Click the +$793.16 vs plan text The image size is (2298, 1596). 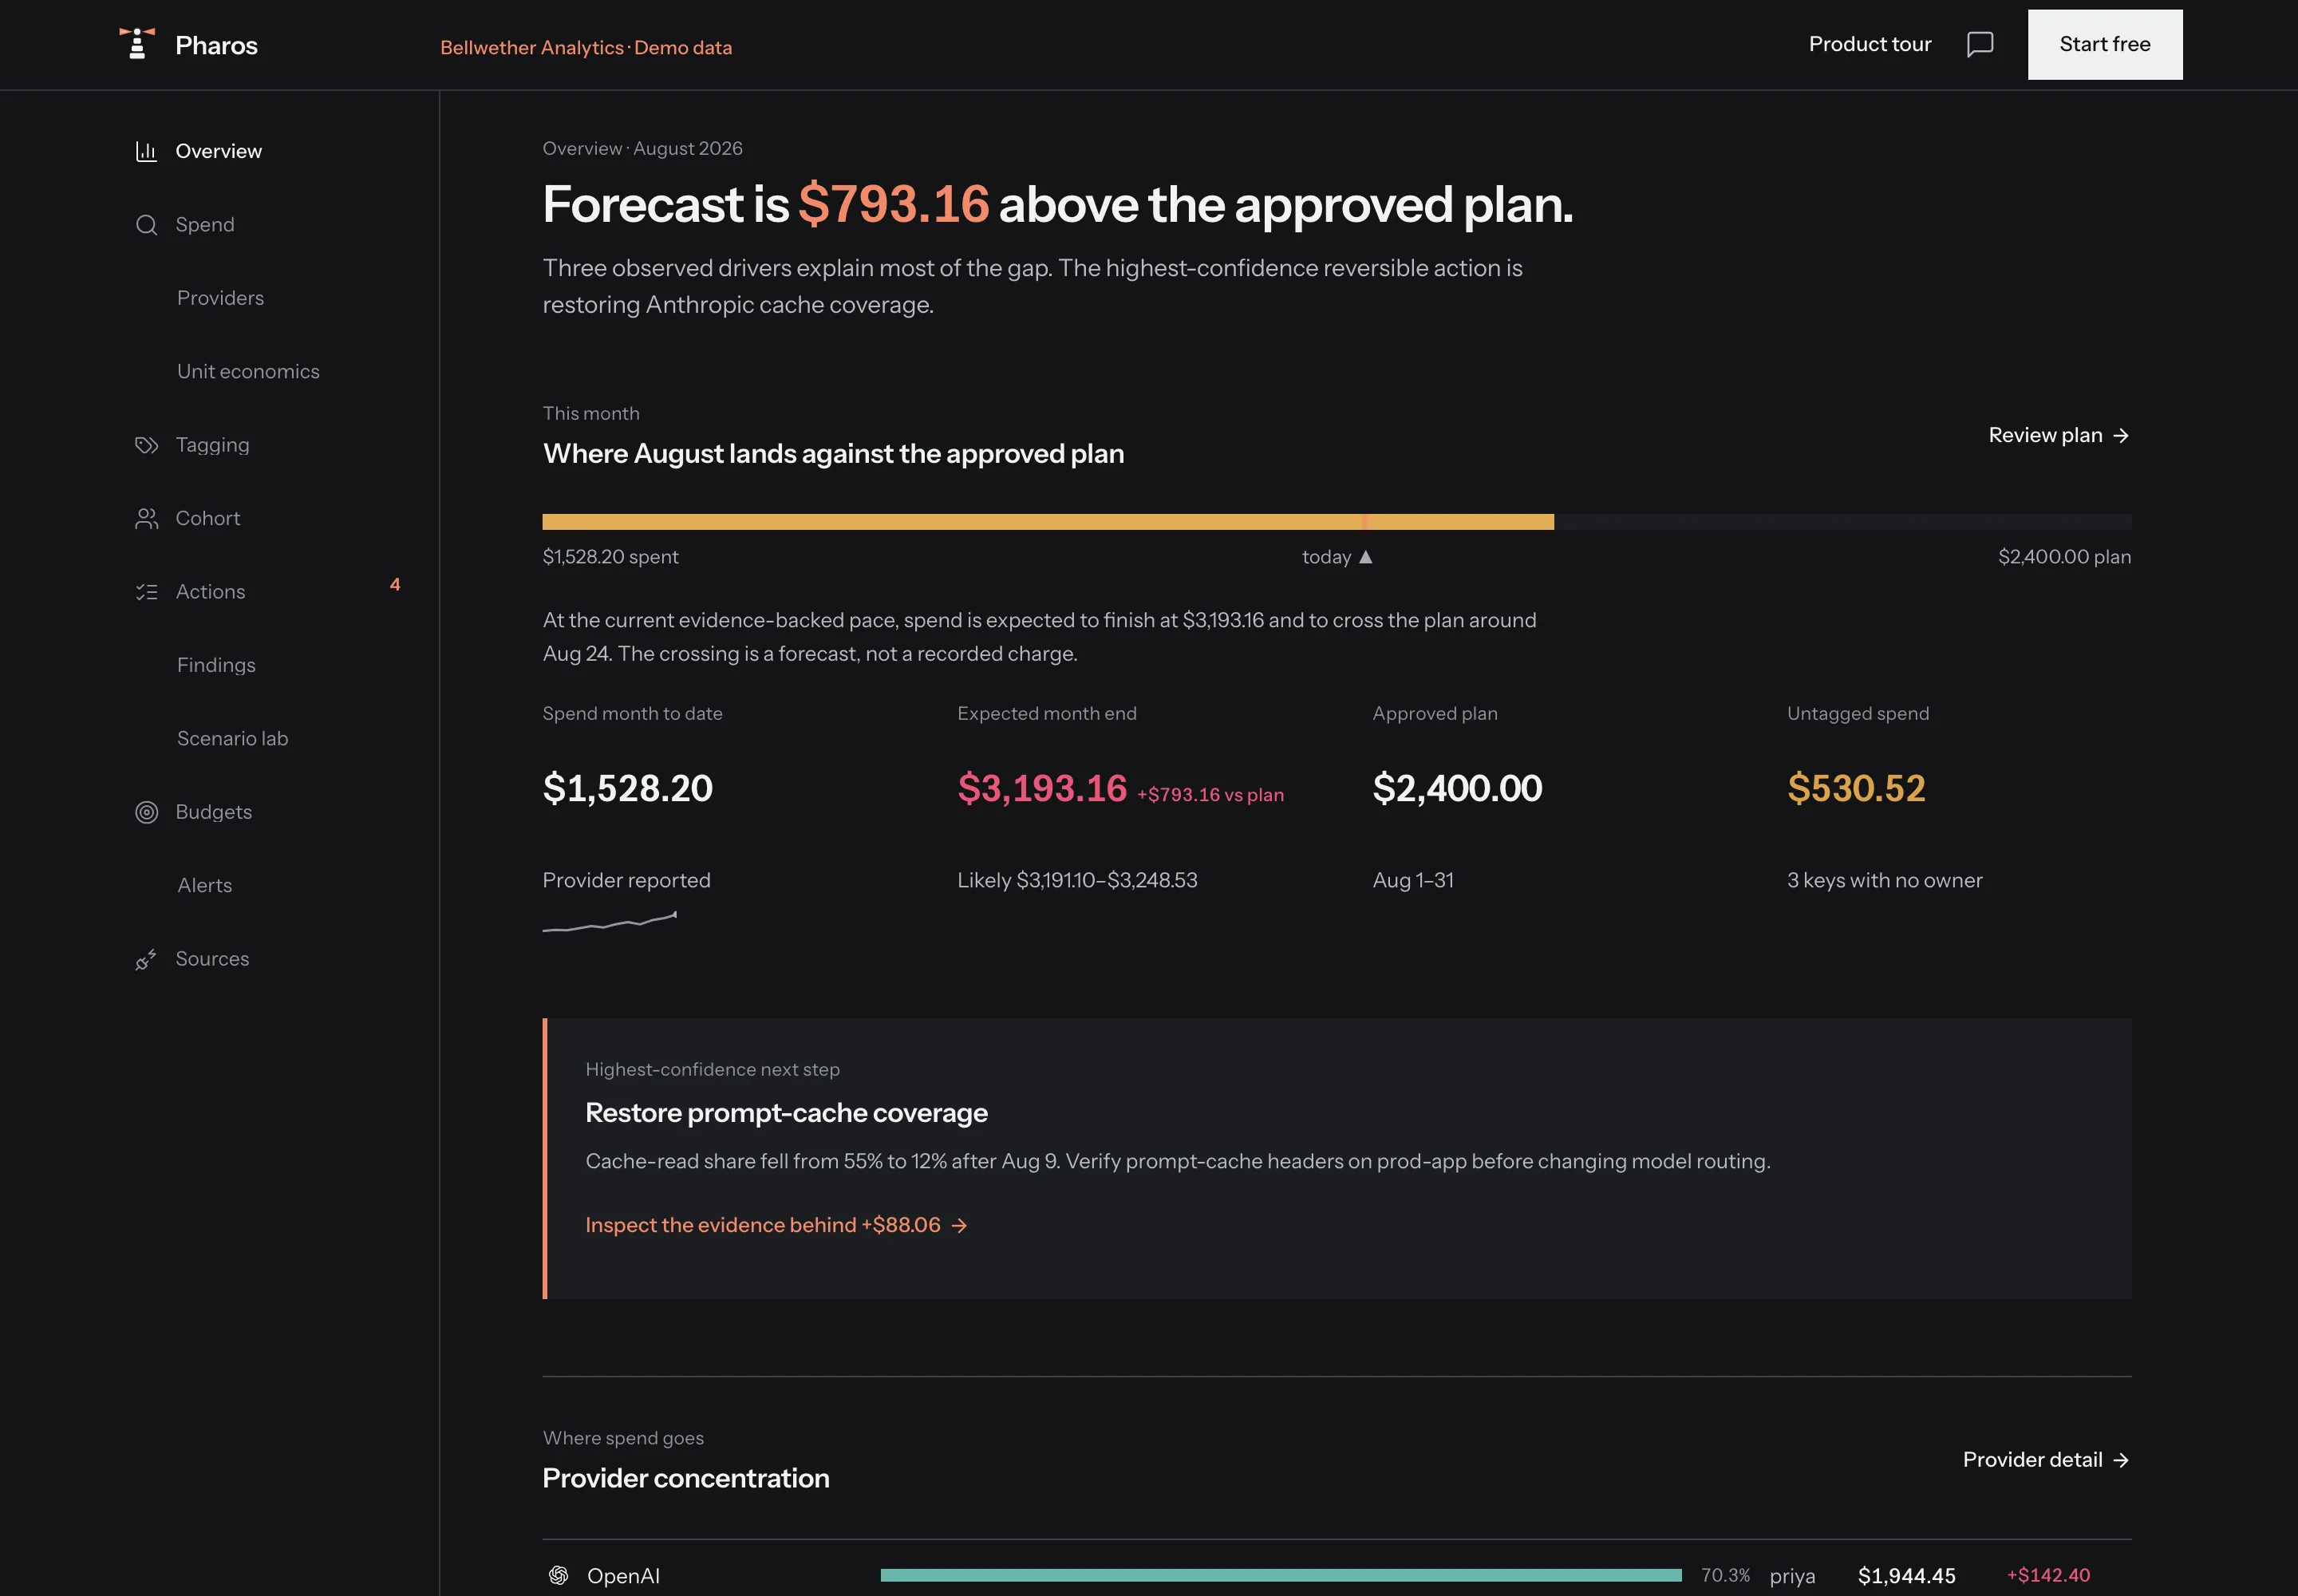click(x=1210, y=794)
